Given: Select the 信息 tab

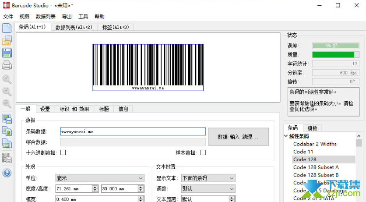Looking at the screenshot, I should (123, 109).
